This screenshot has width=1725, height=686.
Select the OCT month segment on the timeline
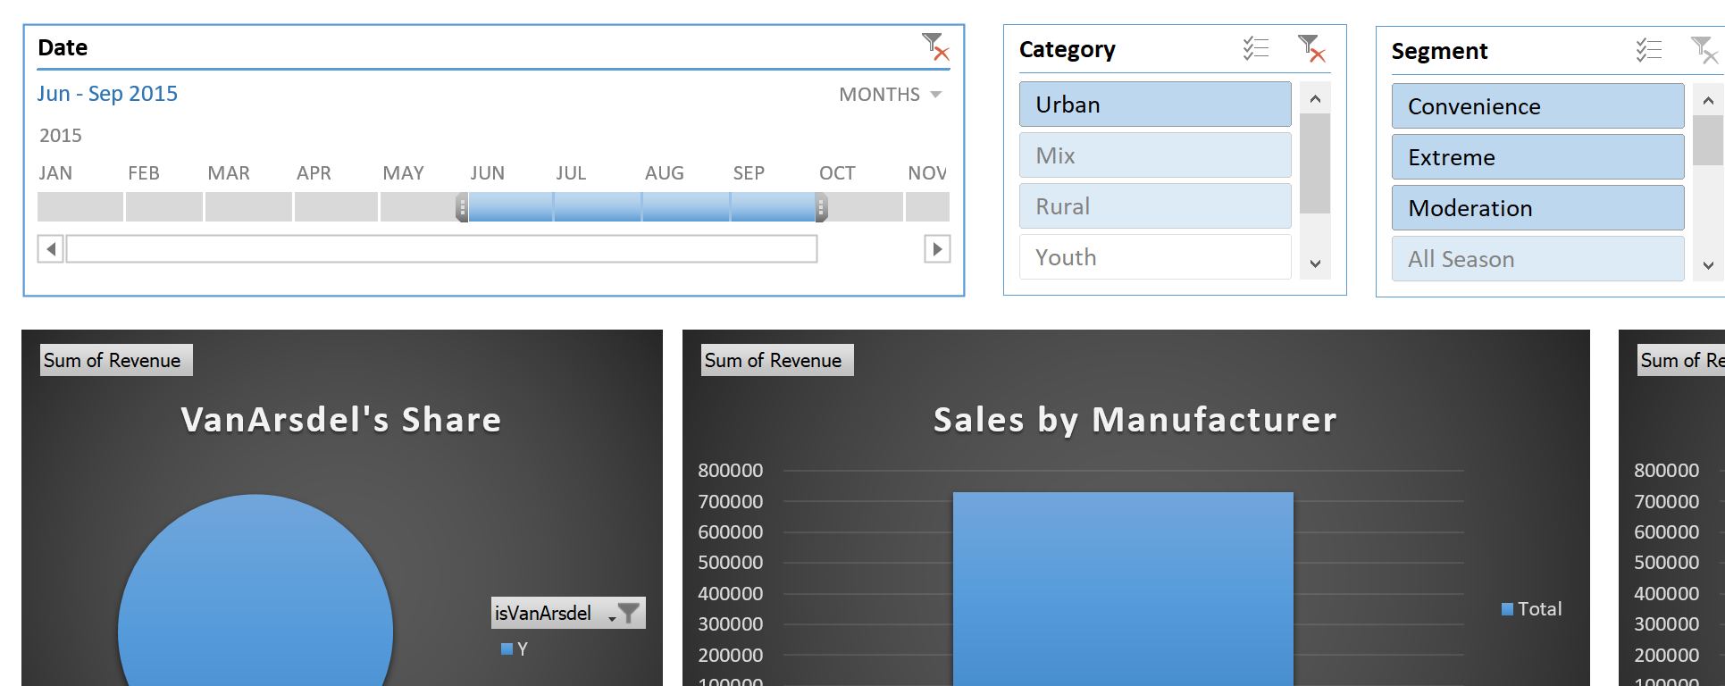coord(865,207)
